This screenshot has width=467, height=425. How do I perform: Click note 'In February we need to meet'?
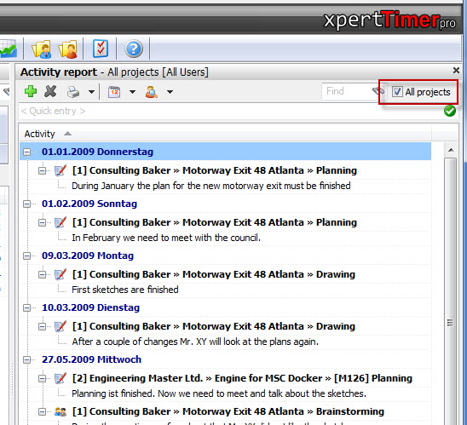click(166, 238)
